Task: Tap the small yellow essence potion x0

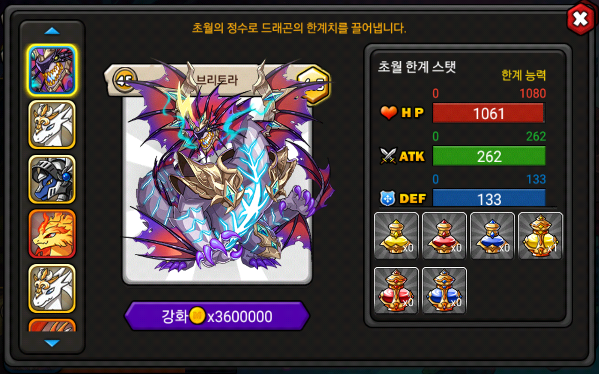Action: pos(396,236)
